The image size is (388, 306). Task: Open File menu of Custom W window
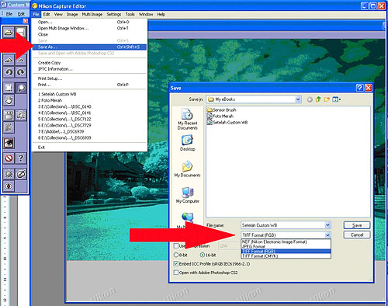click(x=9, y=14)
